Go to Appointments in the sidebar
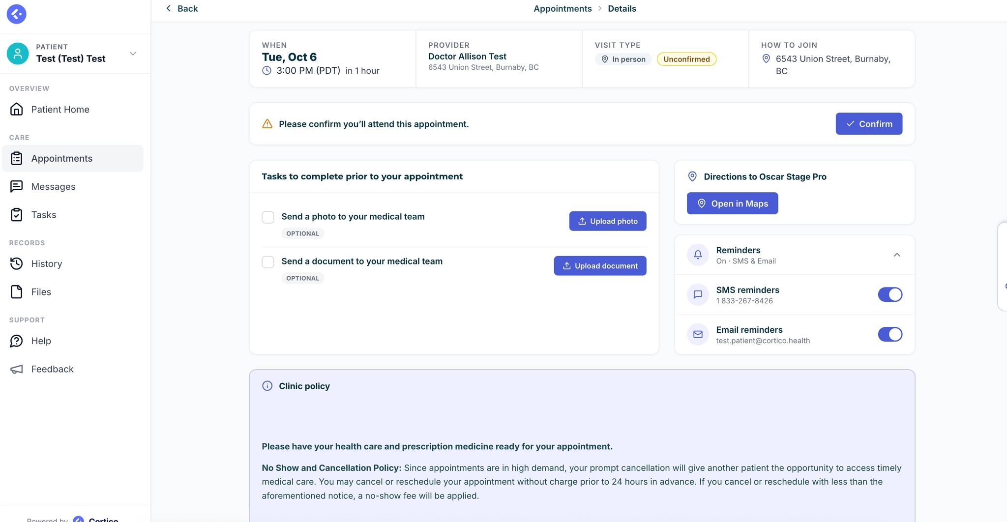Screen dimensions: 1007x522 (73, 158)
